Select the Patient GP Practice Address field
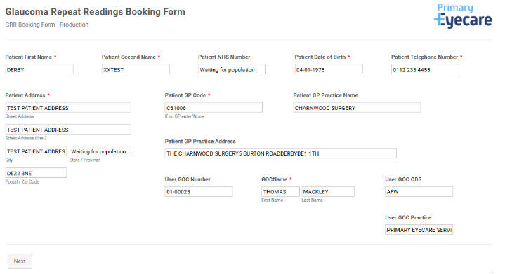This screenshot has height=274, width=505. point(280,153)
